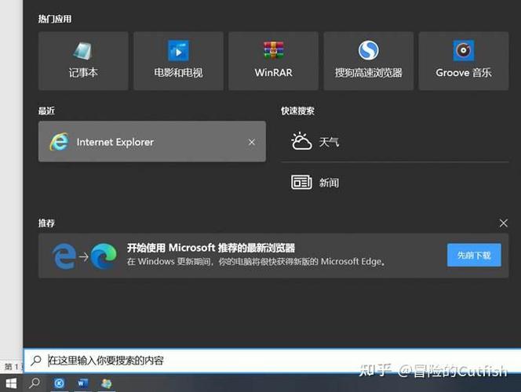Click the 先前下载 download button

tap(474, 255)
